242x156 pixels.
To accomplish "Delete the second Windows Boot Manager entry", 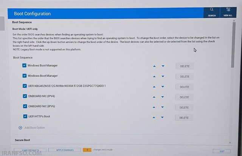I will [185, 77].
